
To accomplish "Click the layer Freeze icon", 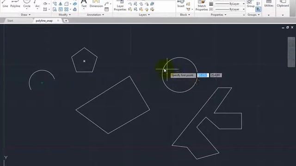I will coord(141,4).
